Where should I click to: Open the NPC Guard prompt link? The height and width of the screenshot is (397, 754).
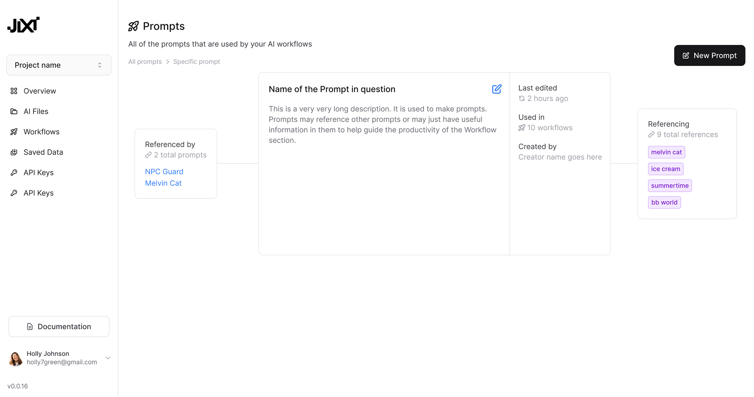coord(164,171)
